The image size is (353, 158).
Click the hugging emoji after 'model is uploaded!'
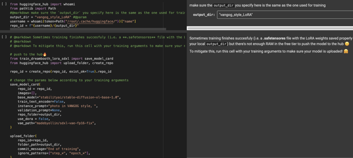[x=346, y=51]
